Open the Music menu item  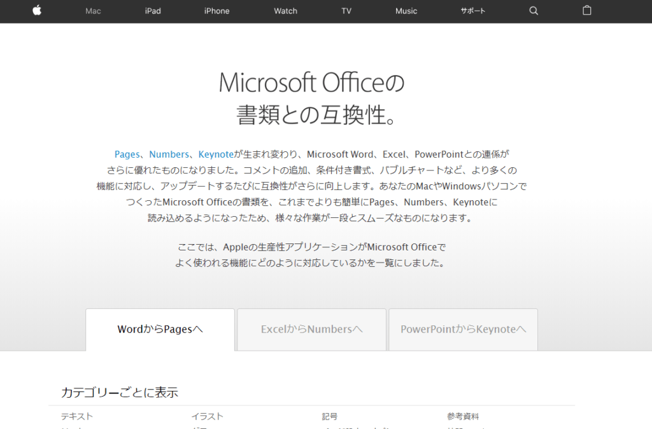[406, 11]
